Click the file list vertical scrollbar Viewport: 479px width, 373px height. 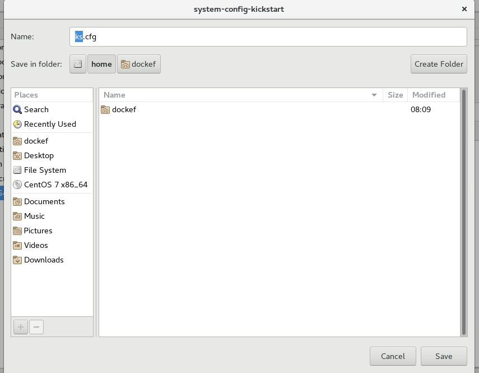[464, 213]
